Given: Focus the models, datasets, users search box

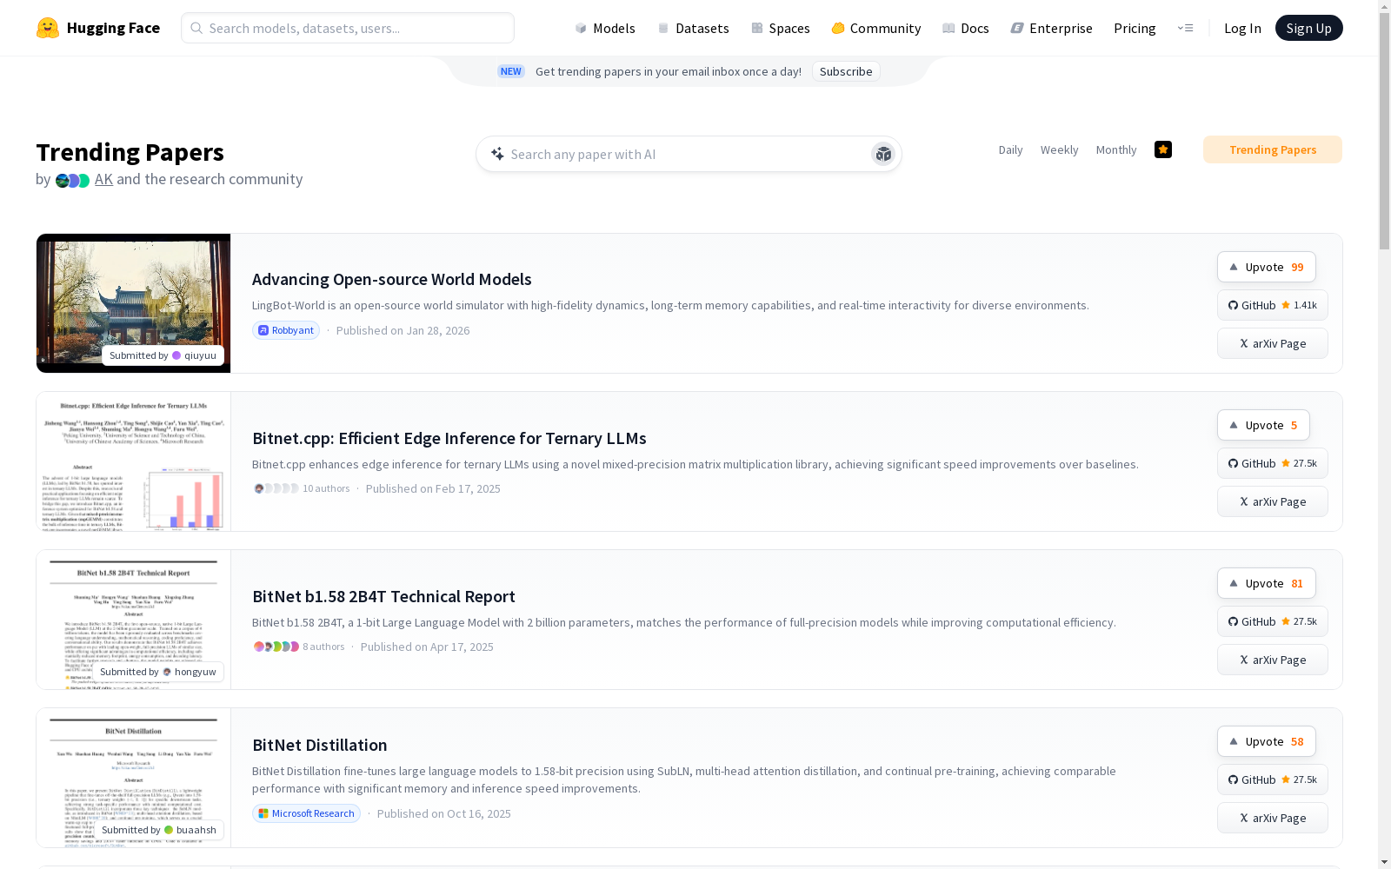Looking at the screenshot, I should point(348,28).
